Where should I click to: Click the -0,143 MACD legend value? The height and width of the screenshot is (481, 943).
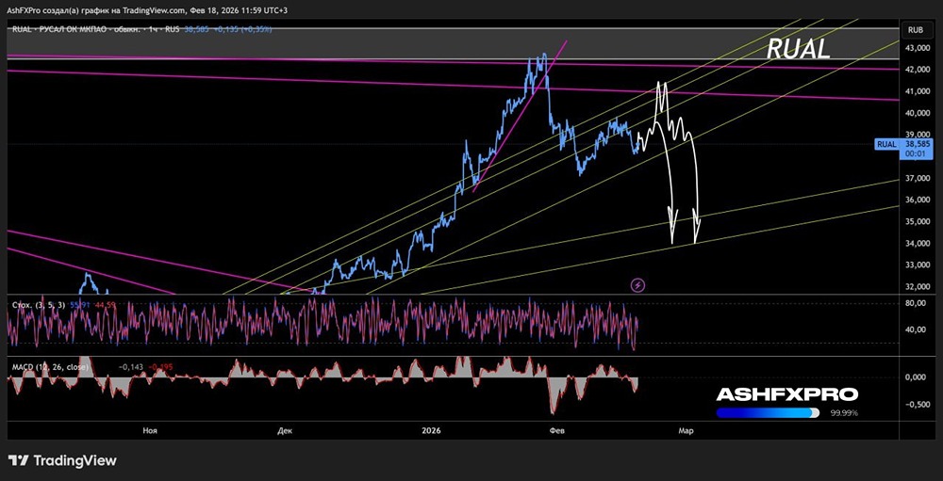(x=130, y=366)
